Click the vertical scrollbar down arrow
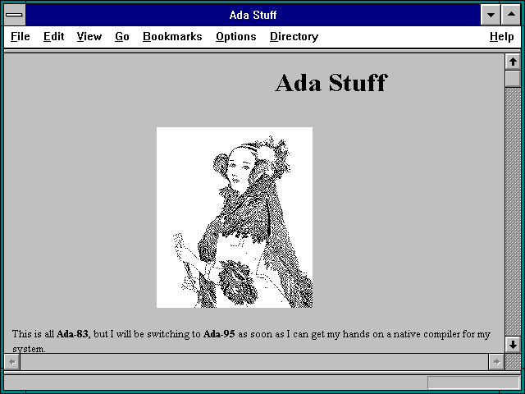This screenshot has height=394, width=525. (513, 345)
